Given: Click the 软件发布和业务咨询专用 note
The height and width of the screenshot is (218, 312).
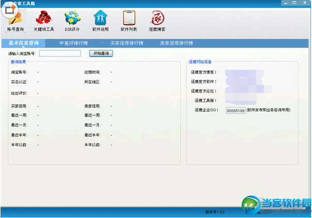Looking at the screenshot, I should coord(269,110).
